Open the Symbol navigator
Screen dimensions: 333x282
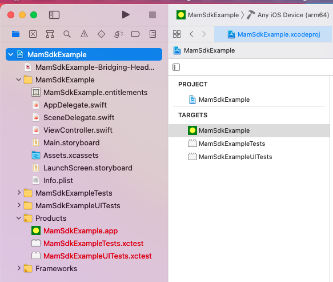click(50, 34)
